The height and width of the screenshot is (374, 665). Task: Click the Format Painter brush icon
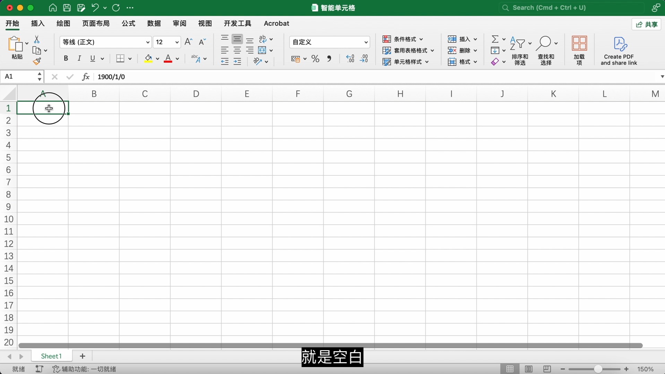click(37, 61)
